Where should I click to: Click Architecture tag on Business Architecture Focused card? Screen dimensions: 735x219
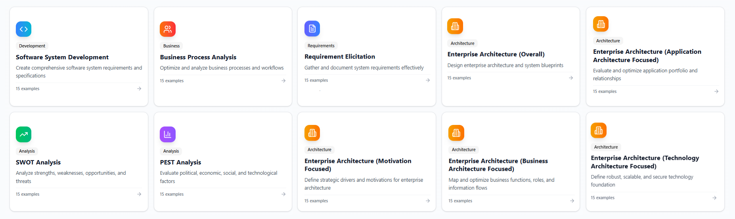point(464,149)
